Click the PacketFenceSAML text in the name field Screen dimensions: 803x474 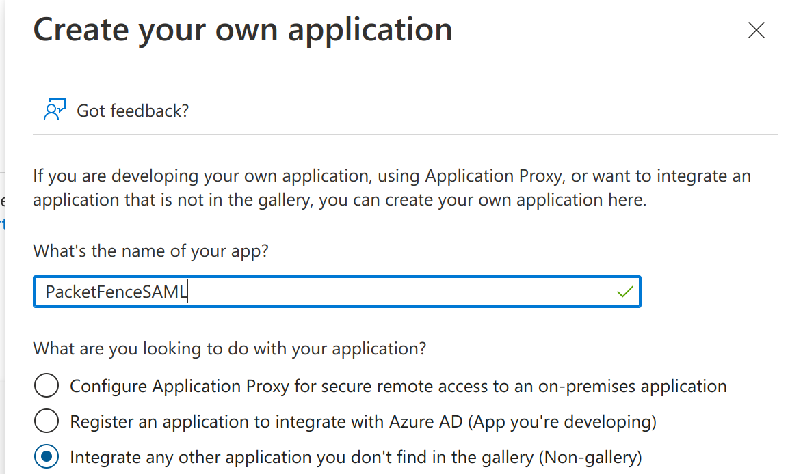click(x=116, y=292)
